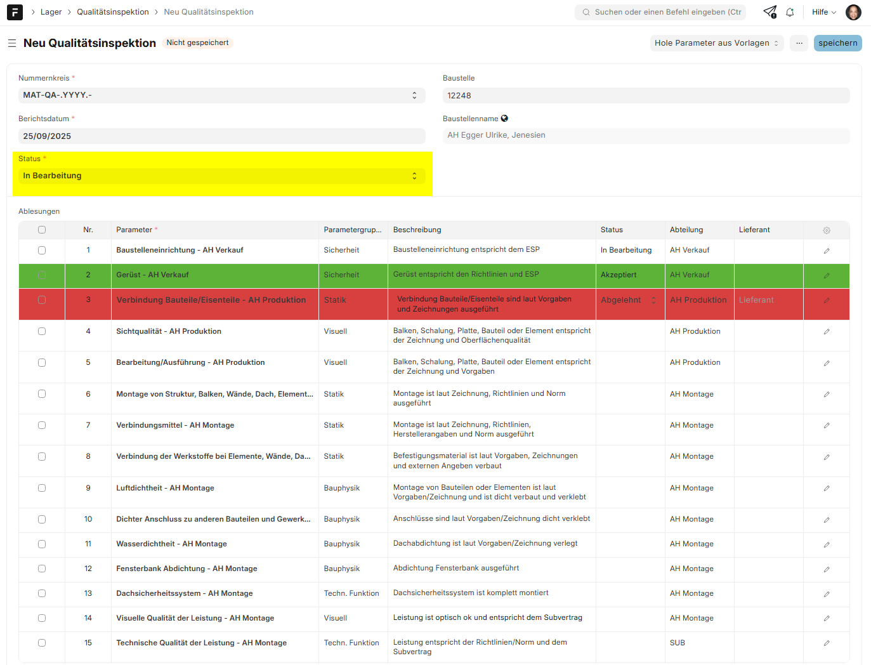Toggle the sidebar hamburger menu icon

pos(12,43)
